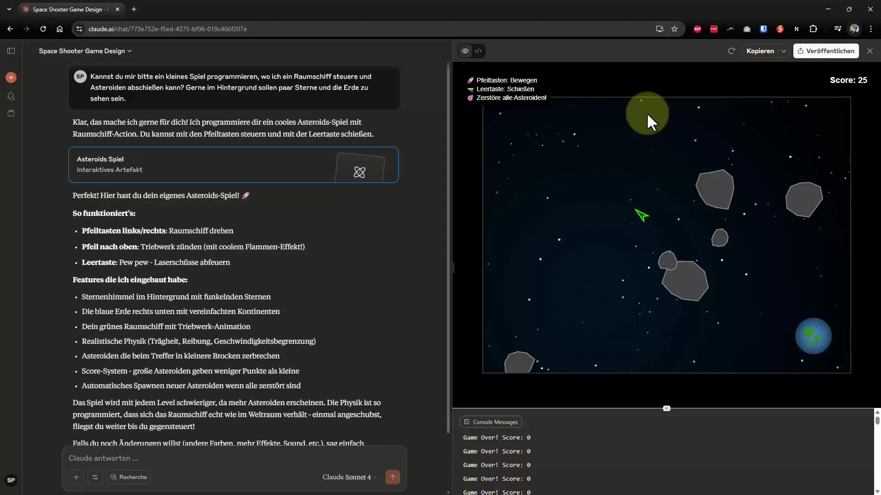Click the console panel resize handle
The image size is (881, 495).
[667, 408]
